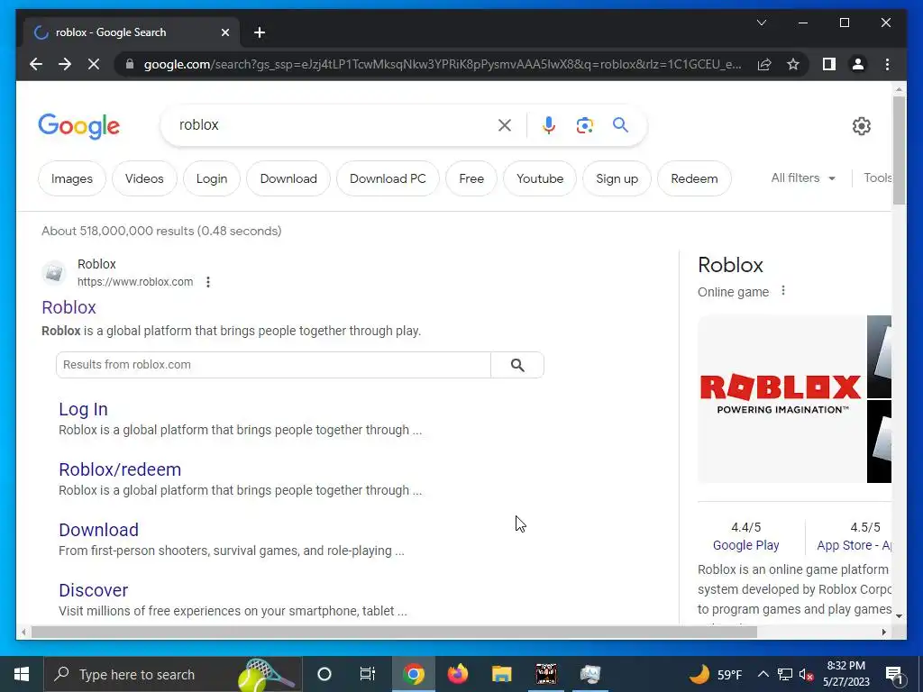
Task: Open the notification center icon
Action: [x=894, y=674]
